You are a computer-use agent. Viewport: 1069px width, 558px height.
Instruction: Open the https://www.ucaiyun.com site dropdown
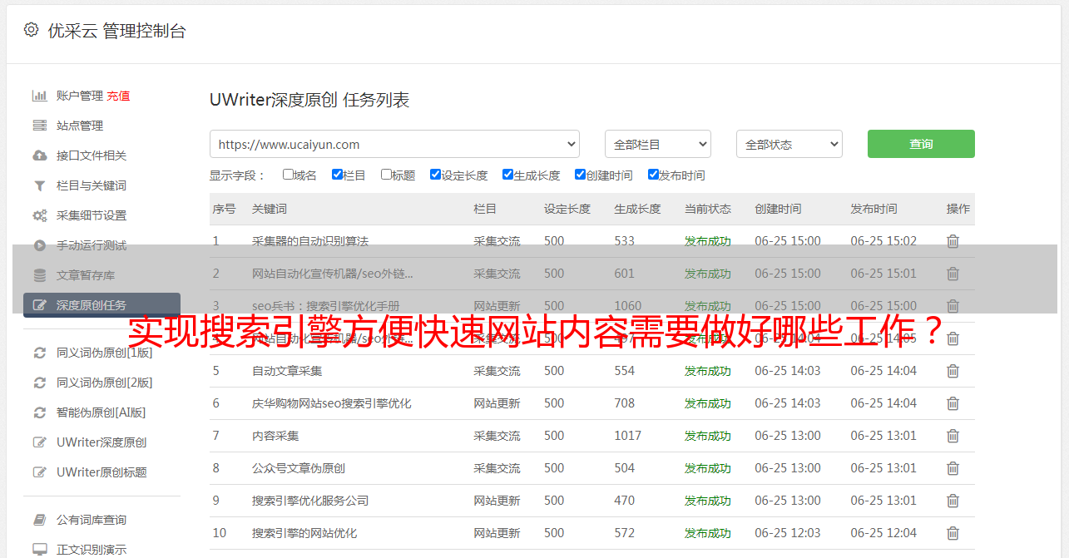(394, 144)
